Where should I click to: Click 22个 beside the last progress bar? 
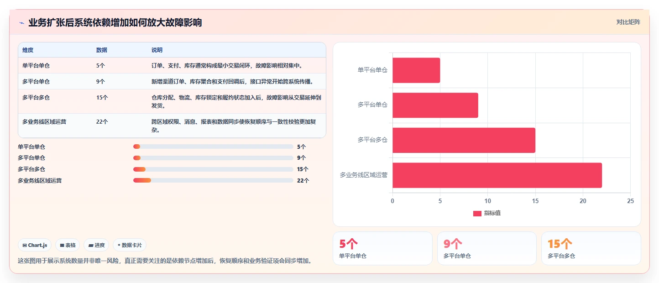[303, 181]
